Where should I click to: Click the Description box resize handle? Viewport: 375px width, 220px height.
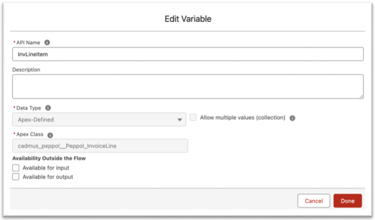361,96
